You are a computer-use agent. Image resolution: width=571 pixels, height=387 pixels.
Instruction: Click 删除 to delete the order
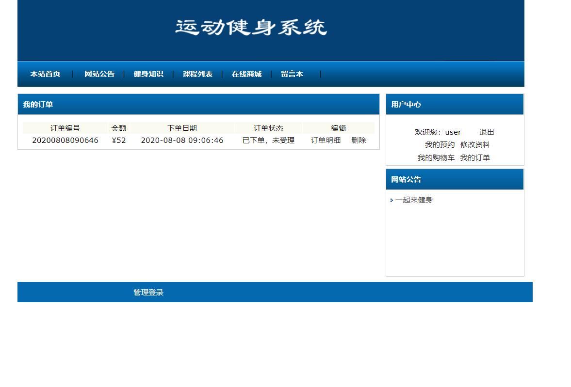(x=359, y=140)
